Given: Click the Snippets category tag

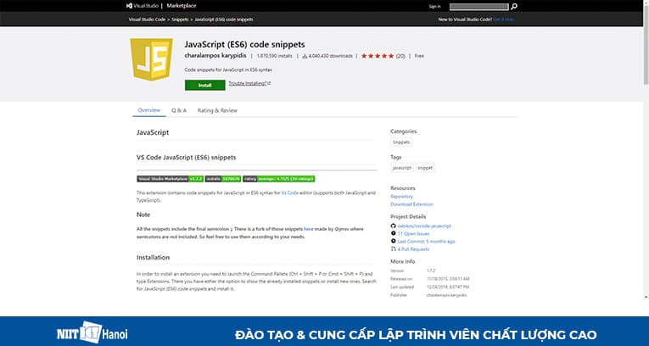Looking at the screenshot, I should [401, 142].
